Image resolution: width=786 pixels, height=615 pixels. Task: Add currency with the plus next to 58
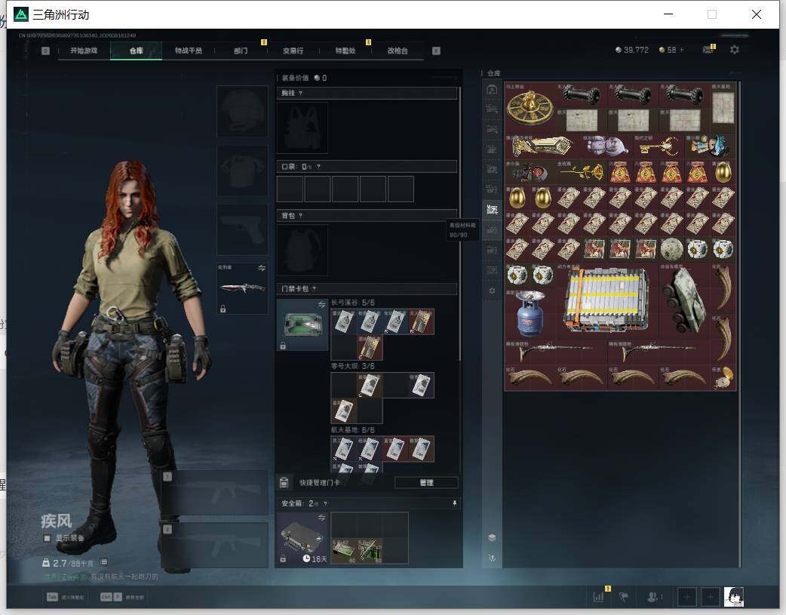(681, 50)
